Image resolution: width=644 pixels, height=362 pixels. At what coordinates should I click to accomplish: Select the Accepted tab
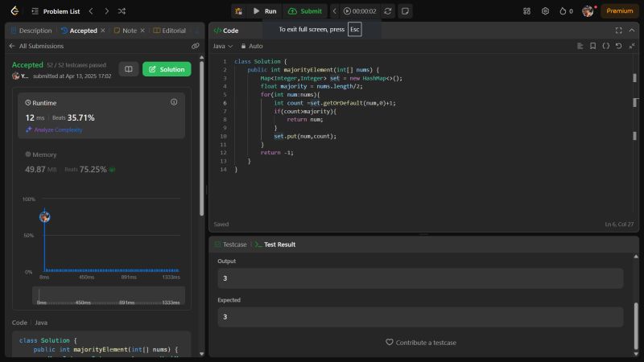(79, 31)
